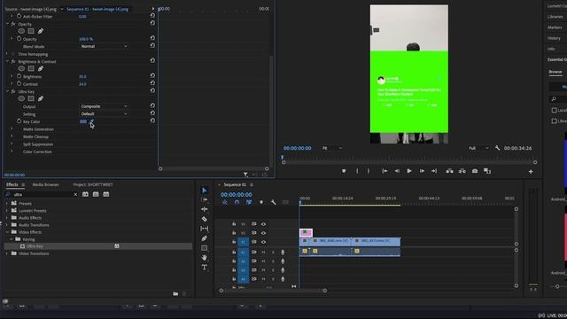Select the Type tool
The image size is (567, 319).
205,268
